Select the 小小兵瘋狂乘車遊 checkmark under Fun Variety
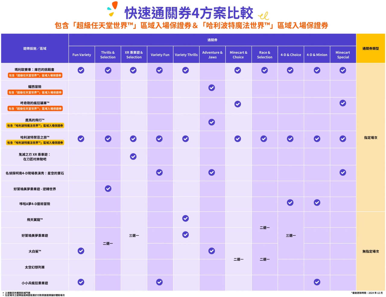Image resolution: width=386 pixels, height=297 pixels. point(81,282)
